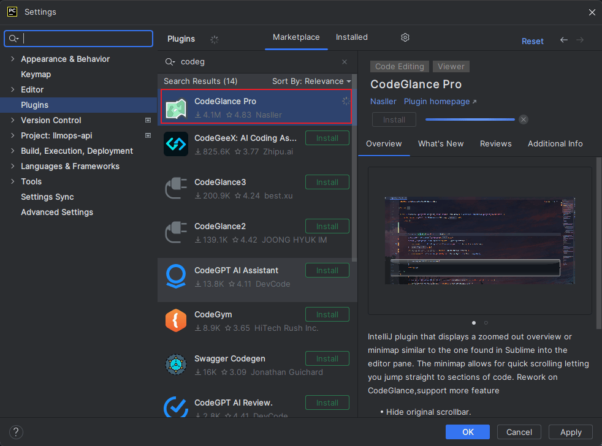Expand the Version Control settings node
Viewport: 602px width, 446px height.
click(13, 121)
